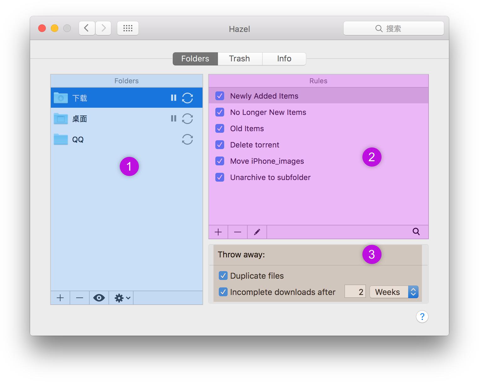Open folder gear actions menu
This screenshot has width=479, height=382.
click(121, 298)
